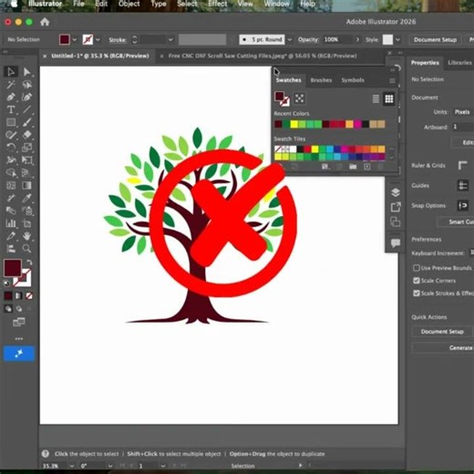The width and height of the screenshot is (474, 474).
Task: Open the stroke weight dropdown
Action: pyautogui.click(x=170, y=39)
